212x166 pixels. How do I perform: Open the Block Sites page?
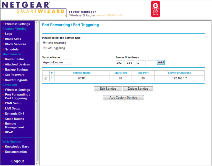13,39
